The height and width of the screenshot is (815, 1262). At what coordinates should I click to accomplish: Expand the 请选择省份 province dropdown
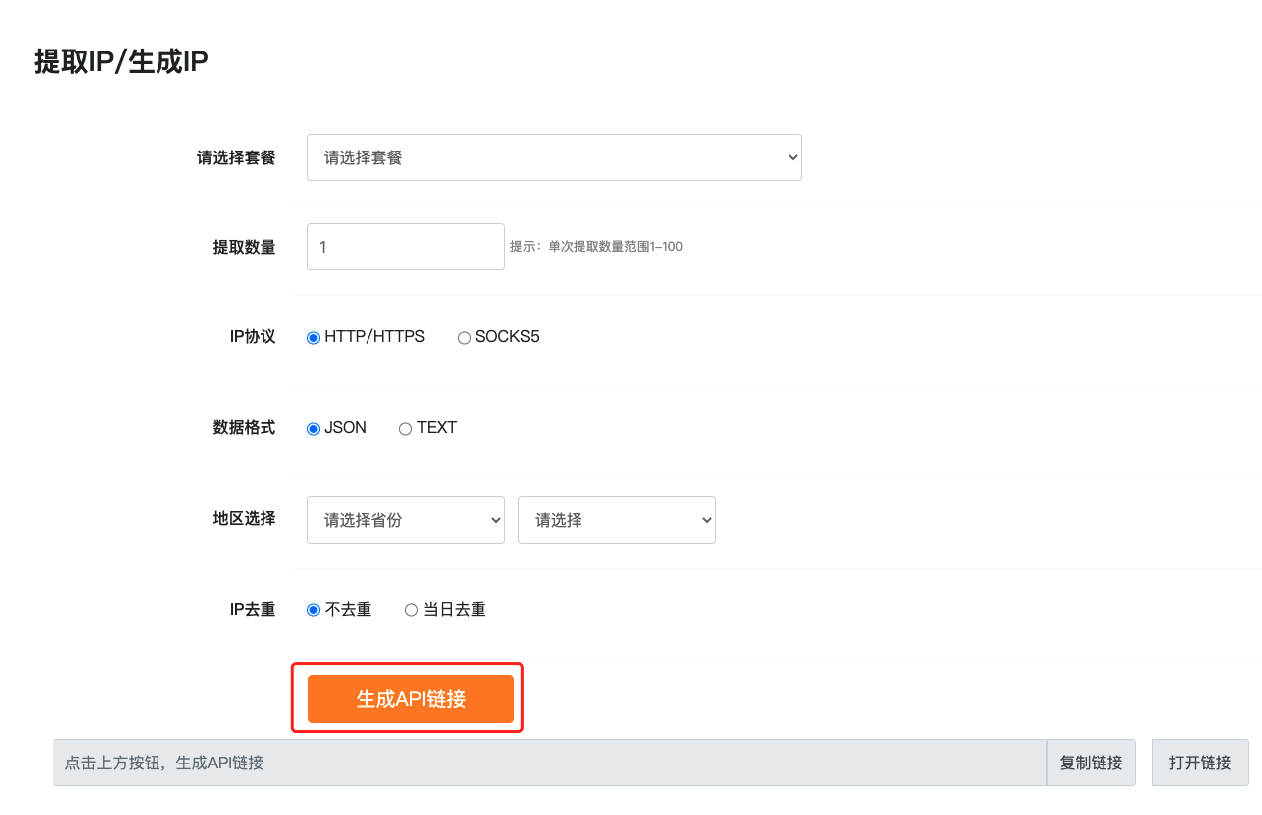pyautogui.click(x=405, y=520)
